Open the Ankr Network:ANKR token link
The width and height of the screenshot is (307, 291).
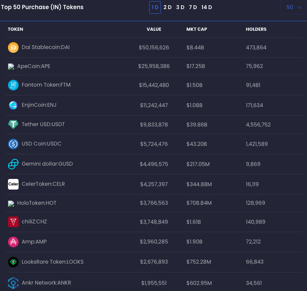(46, 283)
